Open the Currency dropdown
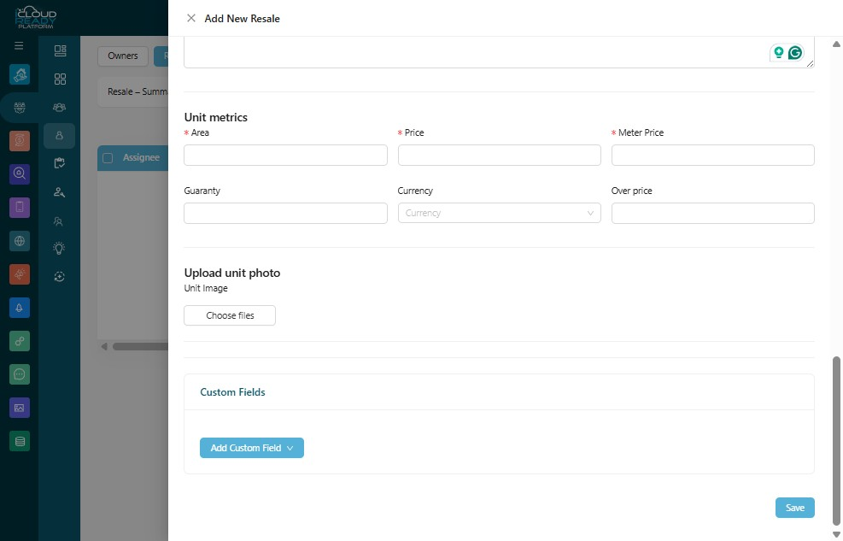 tap(499, 213)
